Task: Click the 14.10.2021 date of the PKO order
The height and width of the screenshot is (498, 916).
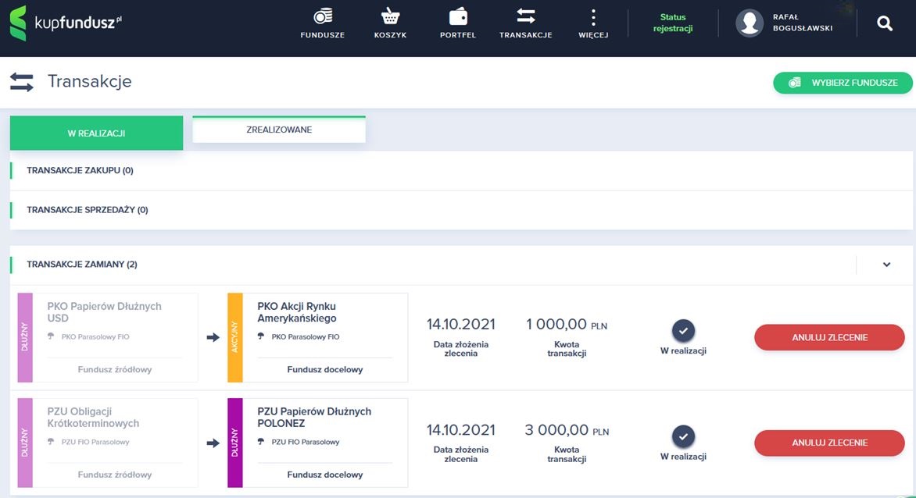Action: click(461, 324)
